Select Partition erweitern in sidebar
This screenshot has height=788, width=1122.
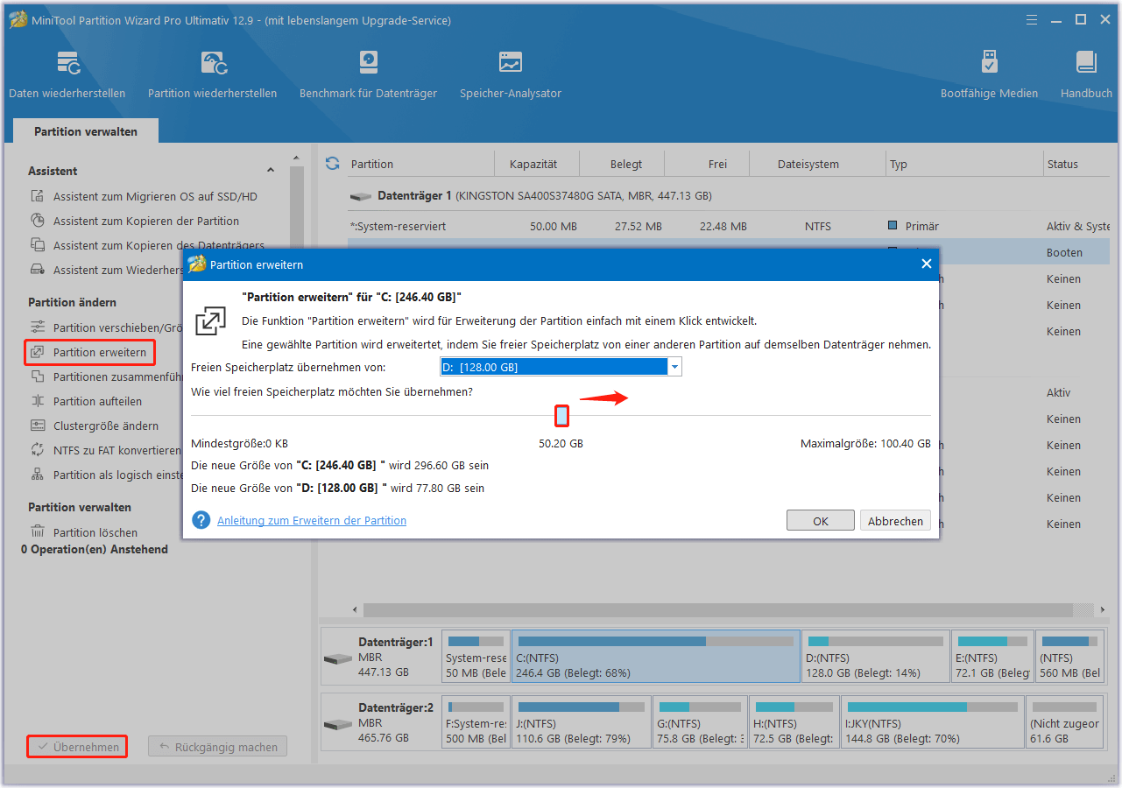(x=91, y=353)
